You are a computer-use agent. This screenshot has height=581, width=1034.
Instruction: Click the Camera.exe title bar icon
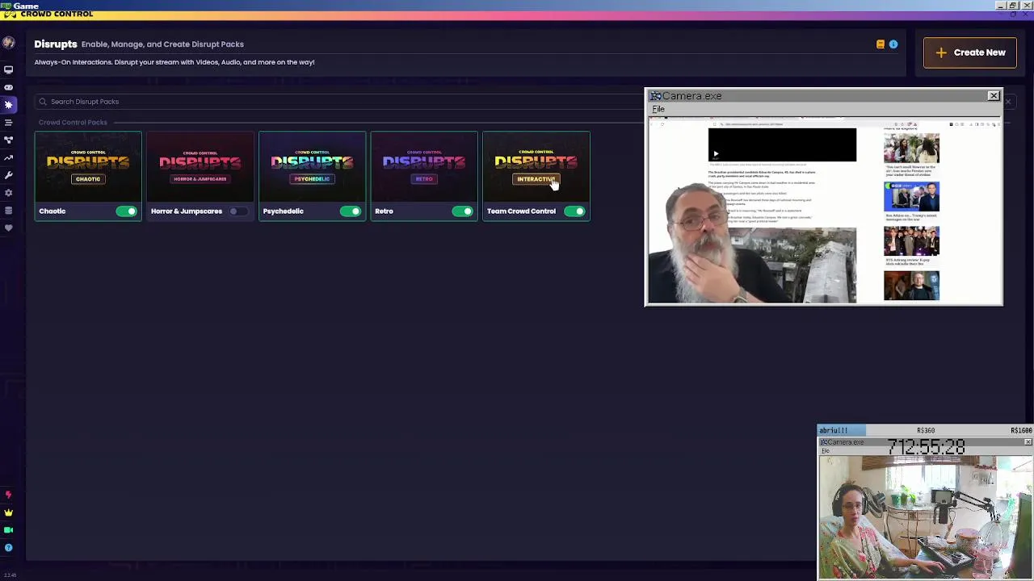(656, 96)
